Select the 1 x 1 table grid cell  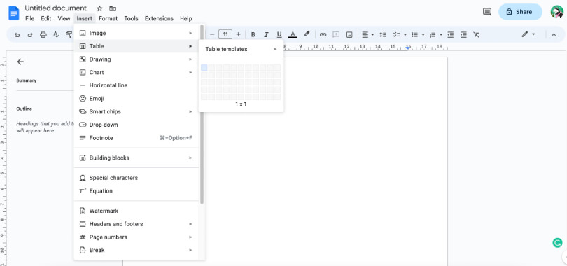(x=204, y=68)
